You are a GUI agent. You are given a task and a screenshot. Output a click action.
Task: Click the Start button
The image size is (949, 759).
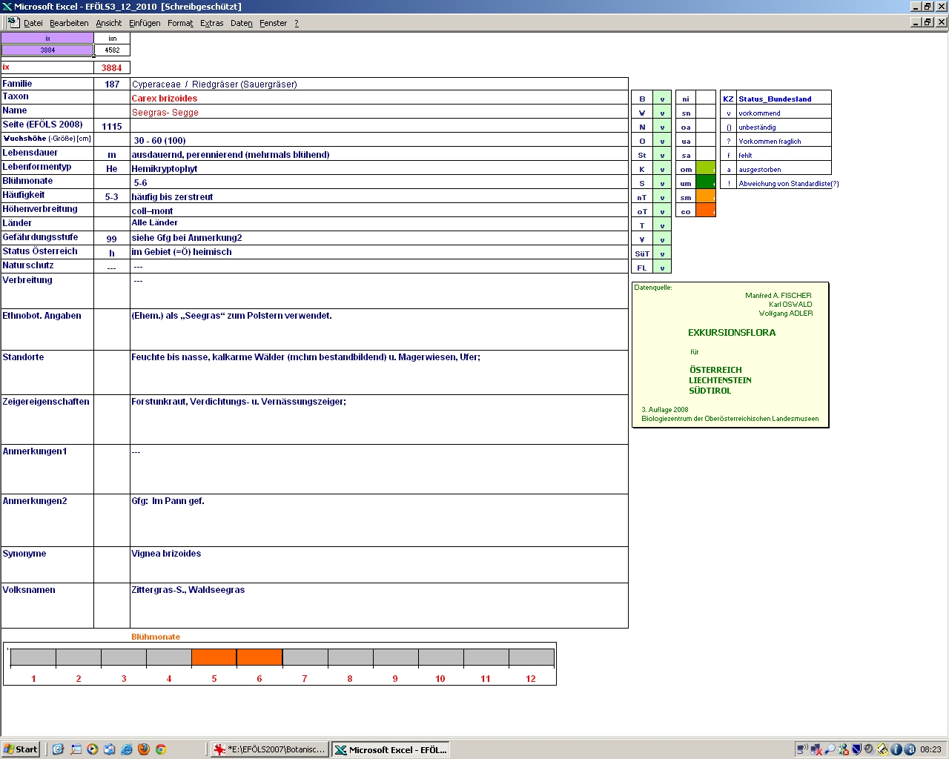21,749
